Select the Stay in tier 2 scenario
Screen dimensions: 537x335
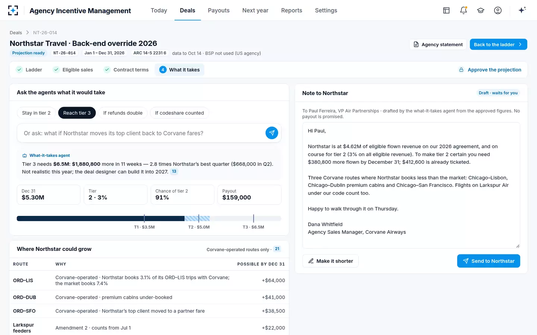coord(36,113)
